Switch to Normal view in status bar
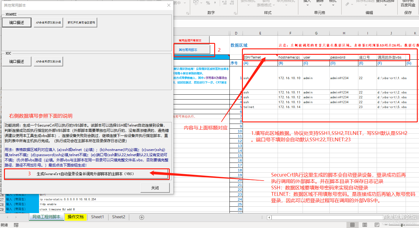 [352, 225]
